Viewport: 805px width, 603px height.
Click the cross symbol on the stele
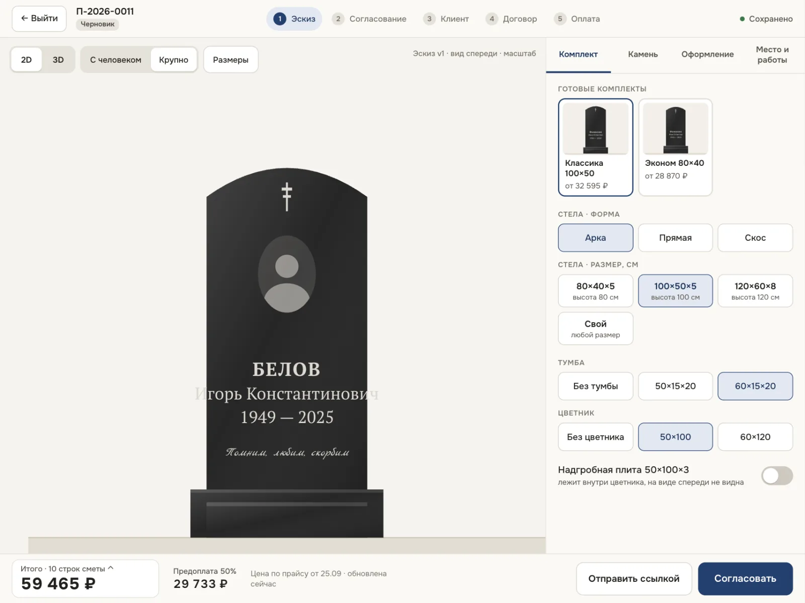(x=287, y=196)
